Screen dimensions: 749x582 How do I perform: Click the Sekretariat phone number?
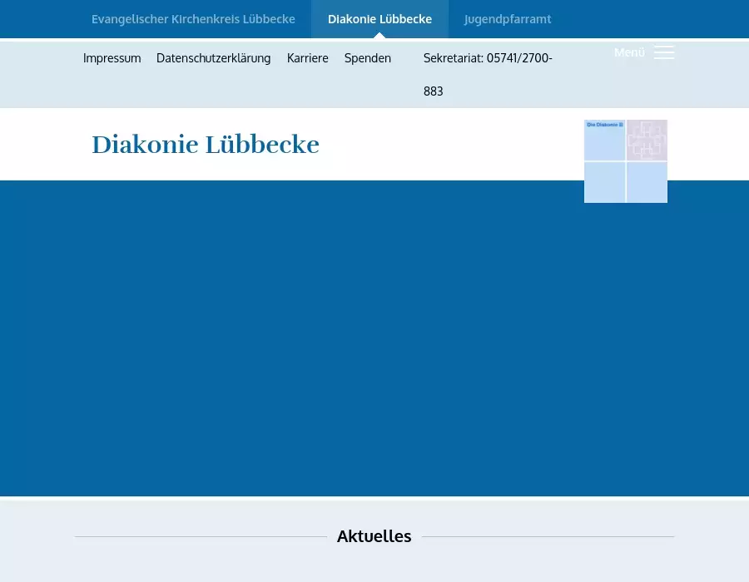[488, 74]
